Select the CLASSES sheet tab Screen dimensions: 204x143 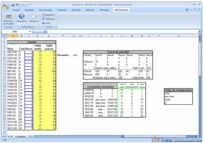pos(20,137)
